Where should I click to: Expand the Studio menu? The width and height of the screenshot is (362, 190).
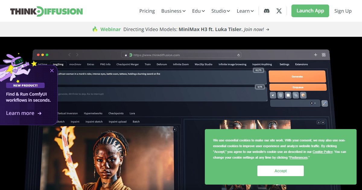[x=221, y=11]
